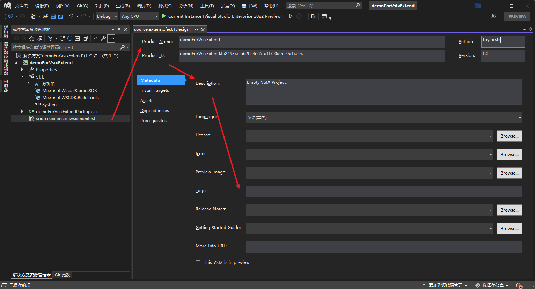Open the Any CPU platform dropdown
535x289 pixels.
coord(140,16)
